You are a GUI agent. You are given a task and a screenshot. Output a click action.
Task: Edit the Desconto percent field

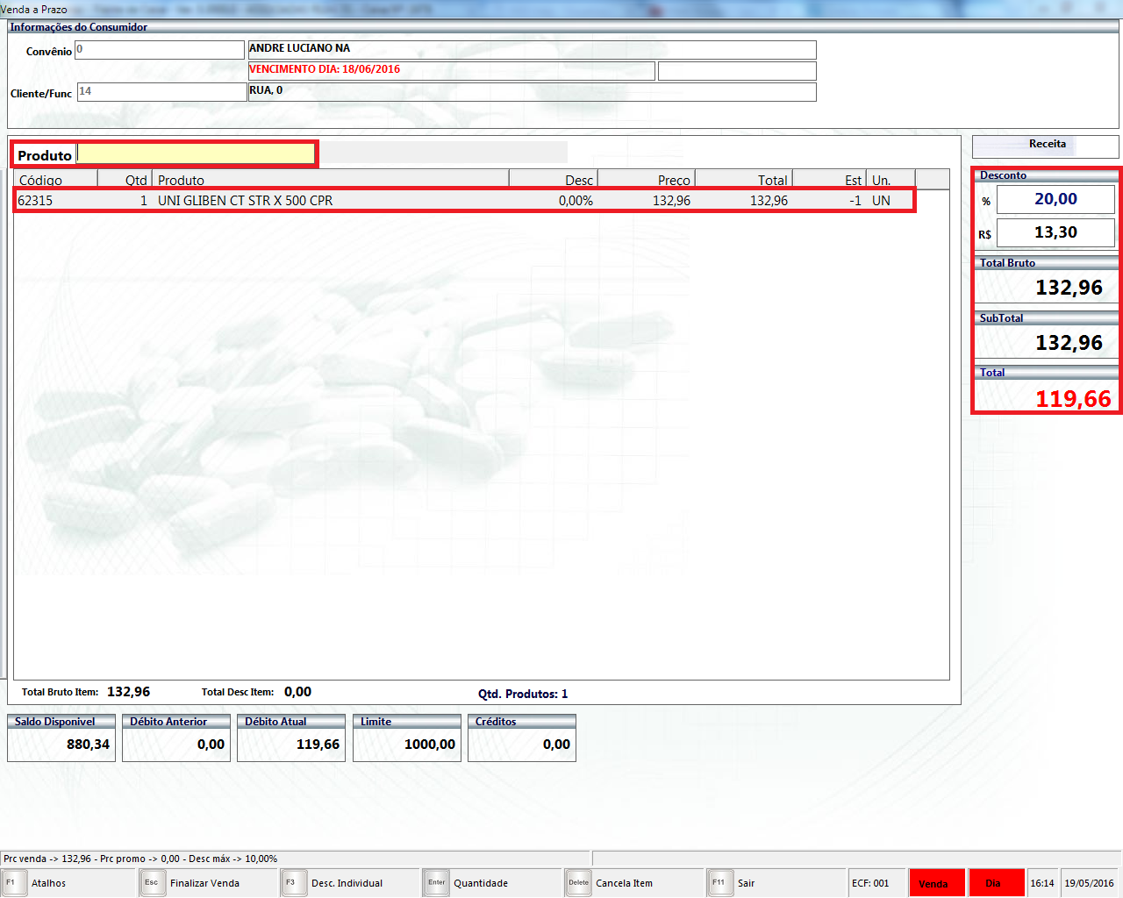[x=1055, y=200]
